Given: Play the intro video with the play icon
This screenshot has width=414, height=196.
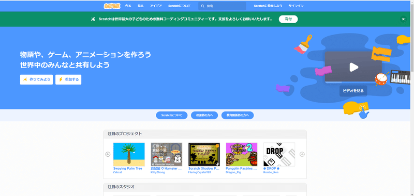Looking at the screenshot, I should tap(353, 68).
